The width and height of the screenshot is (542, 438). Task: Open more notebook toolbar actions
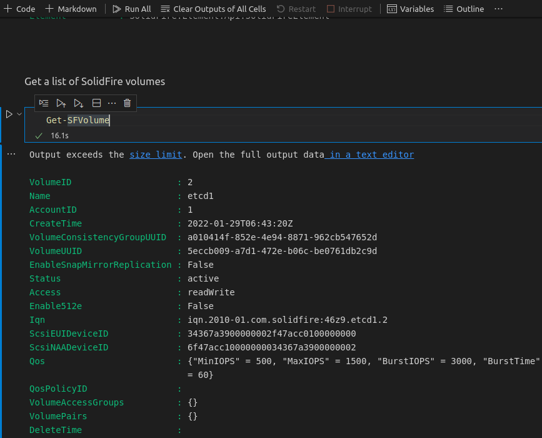(498, 9)
